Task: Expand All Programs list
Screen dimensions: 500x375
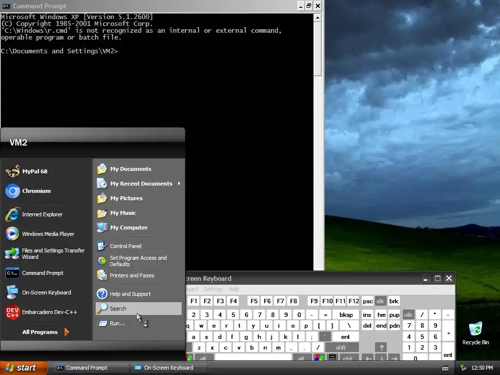Action: tap(46, 332)
